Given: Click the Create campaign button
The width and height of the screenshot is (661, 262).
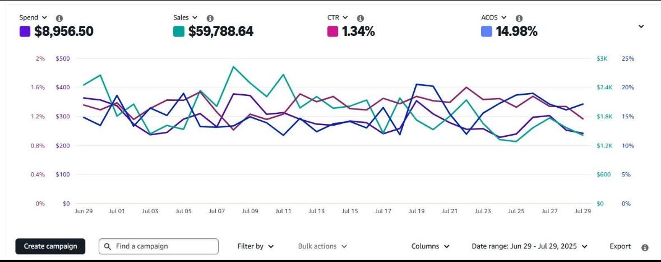Looking at the screenshot, I should (x=50, y=246).
